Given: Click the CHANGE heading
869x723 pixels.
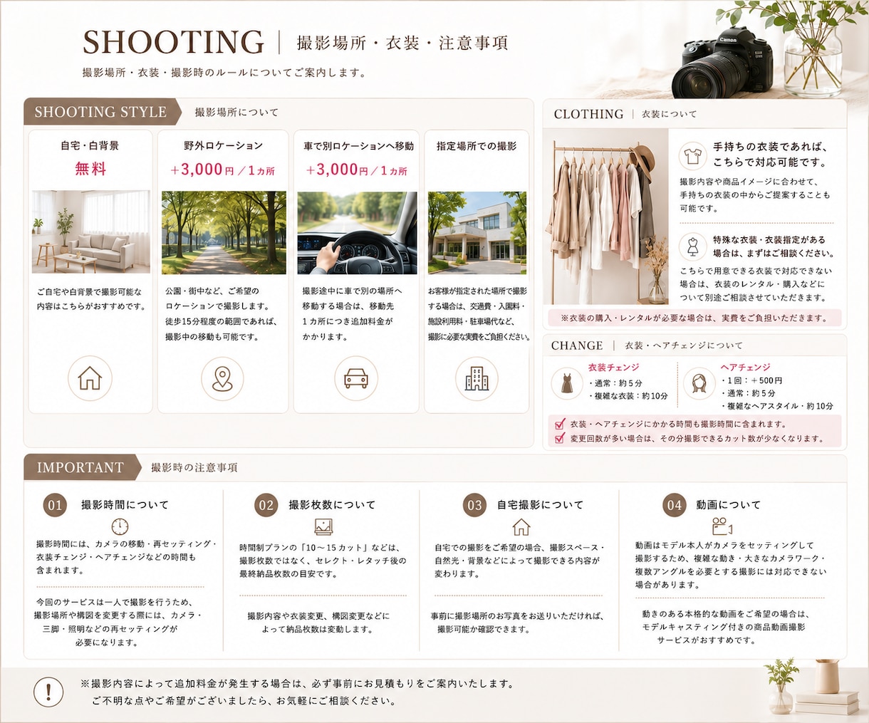Looking at the screenshot, I should pos(577,345).
